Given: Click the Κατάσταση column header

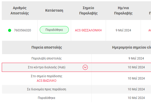Looking at the screenshot, I should pos(54,10).
